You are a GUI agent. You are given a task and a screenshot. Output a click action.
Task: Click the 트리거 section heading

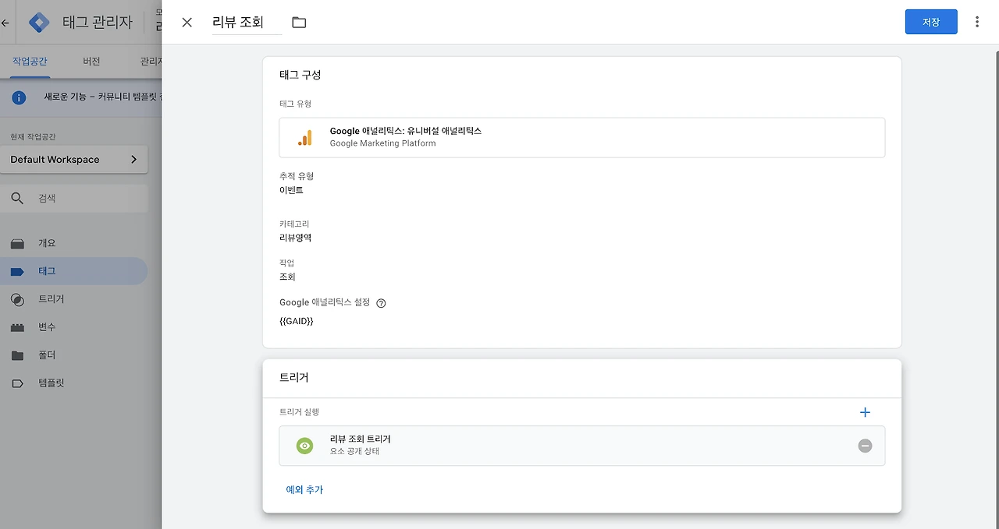(294, 377)
